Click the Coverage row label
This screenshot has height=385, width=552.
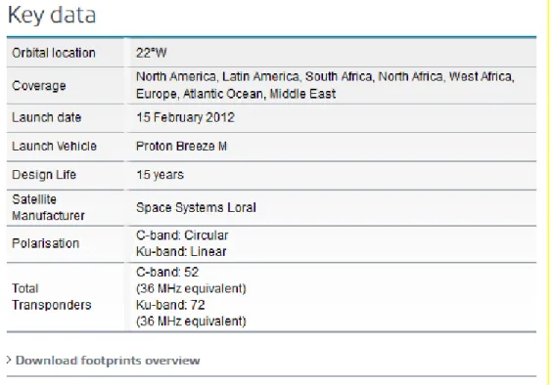pyautogui.click(x=39, y=86)
